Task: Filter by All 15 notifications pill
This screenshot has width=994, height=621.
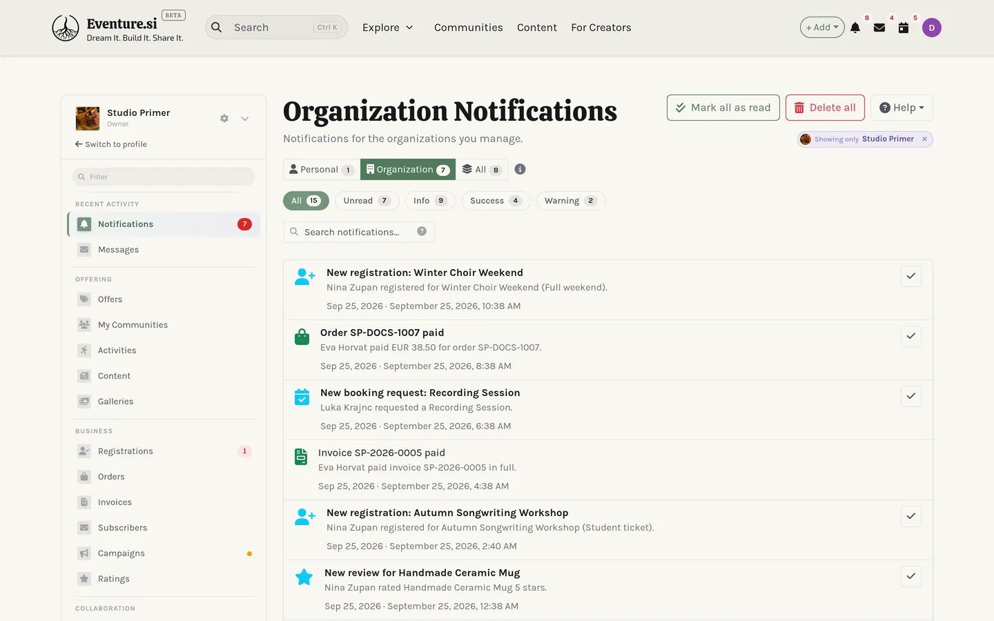Action: [x=306, y=201]
